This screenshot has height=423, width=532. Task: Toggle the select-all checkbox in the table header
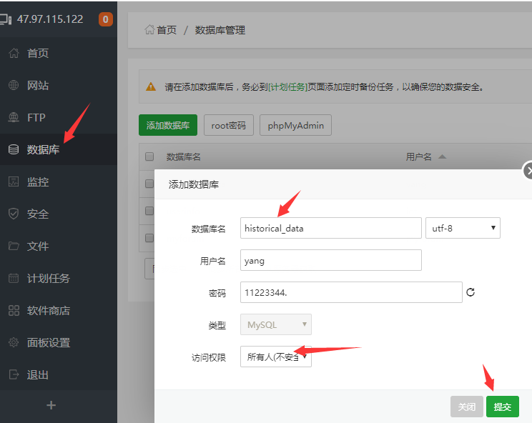(149, 156)
